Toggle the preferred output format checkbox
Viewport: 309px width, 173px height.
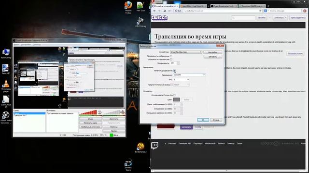[x=171, y=85]
